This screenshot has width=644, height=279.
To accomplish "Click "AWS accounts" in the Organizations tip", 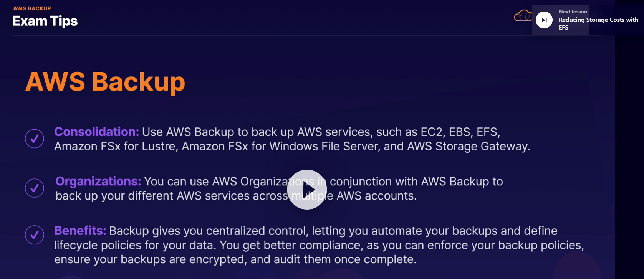I will pos(376,196).
